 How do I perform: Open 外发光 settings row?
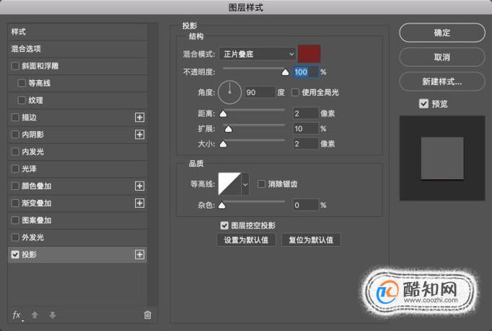tap(77, 237)
